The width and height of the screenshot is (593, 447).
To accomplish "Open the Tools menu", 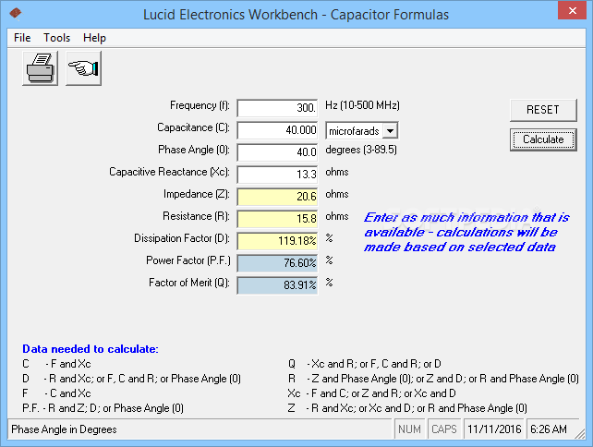I will pyautogui.click(x=56, y=38).
